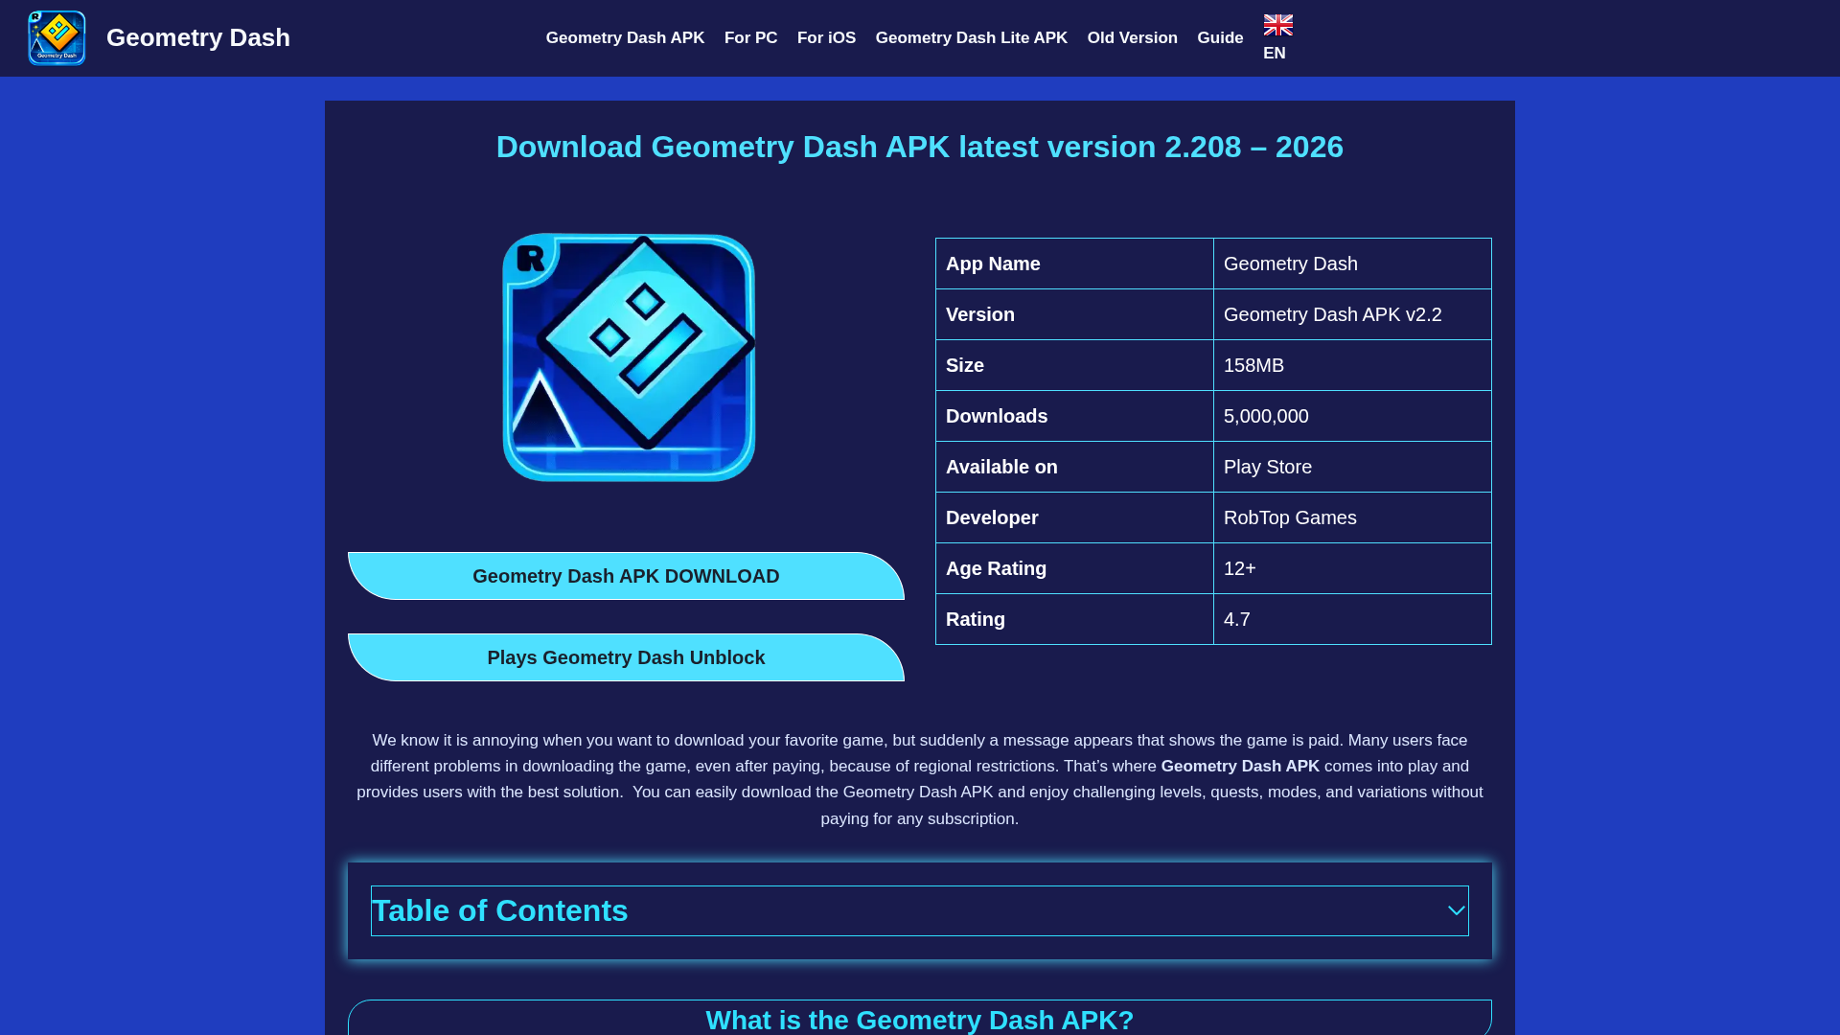
Task: Click the Age Rating label cell
Action: [1074, 568]
